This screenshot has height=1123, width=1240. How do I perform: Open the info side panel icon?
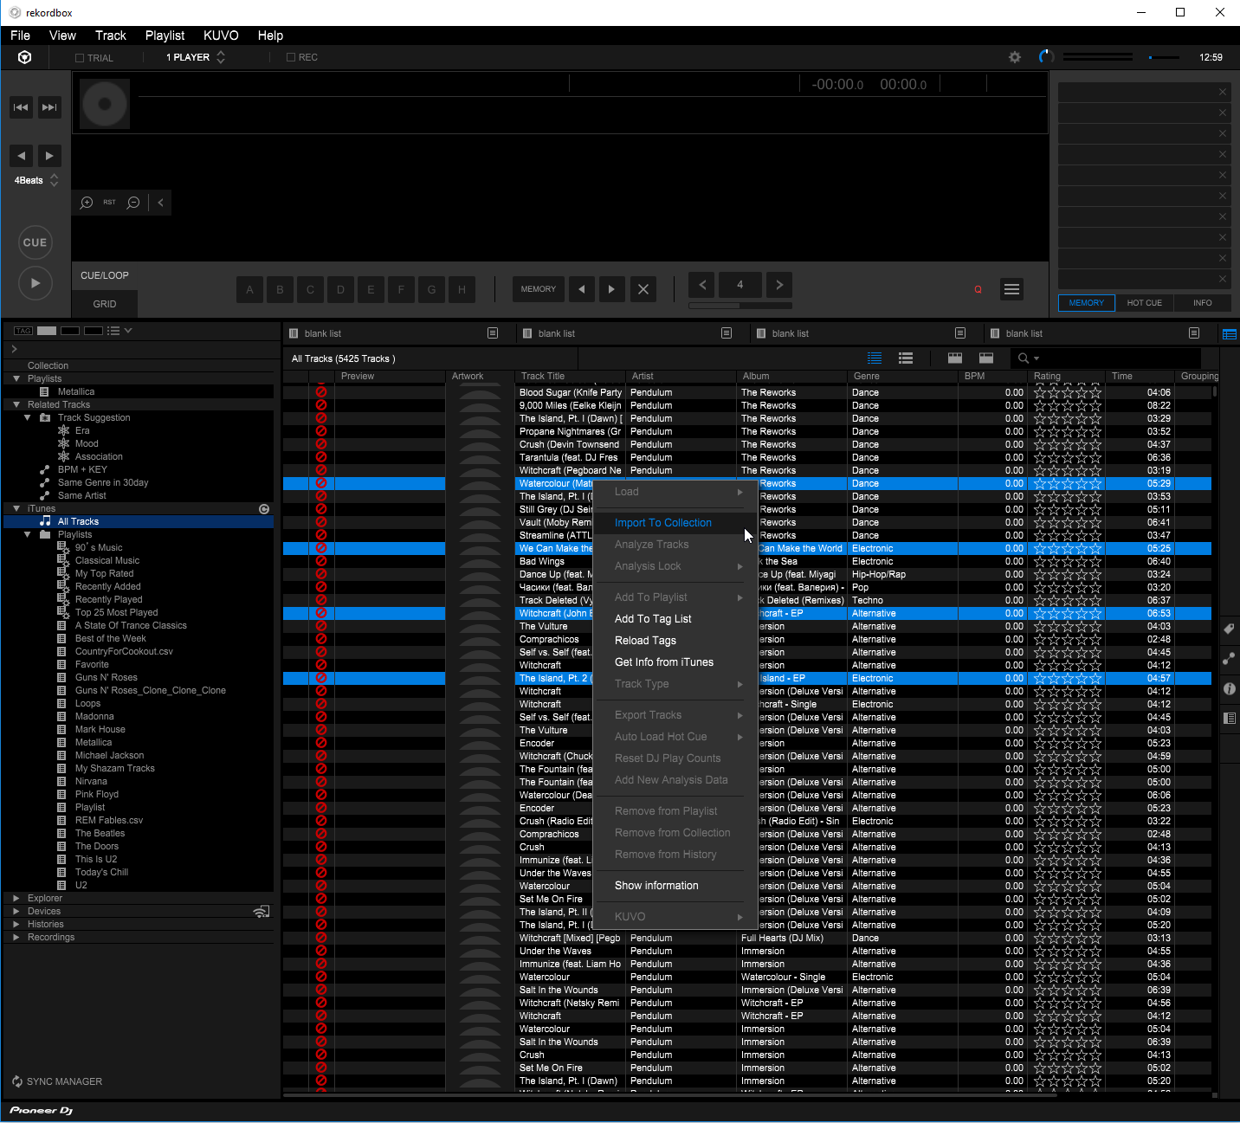(1230, 689)
